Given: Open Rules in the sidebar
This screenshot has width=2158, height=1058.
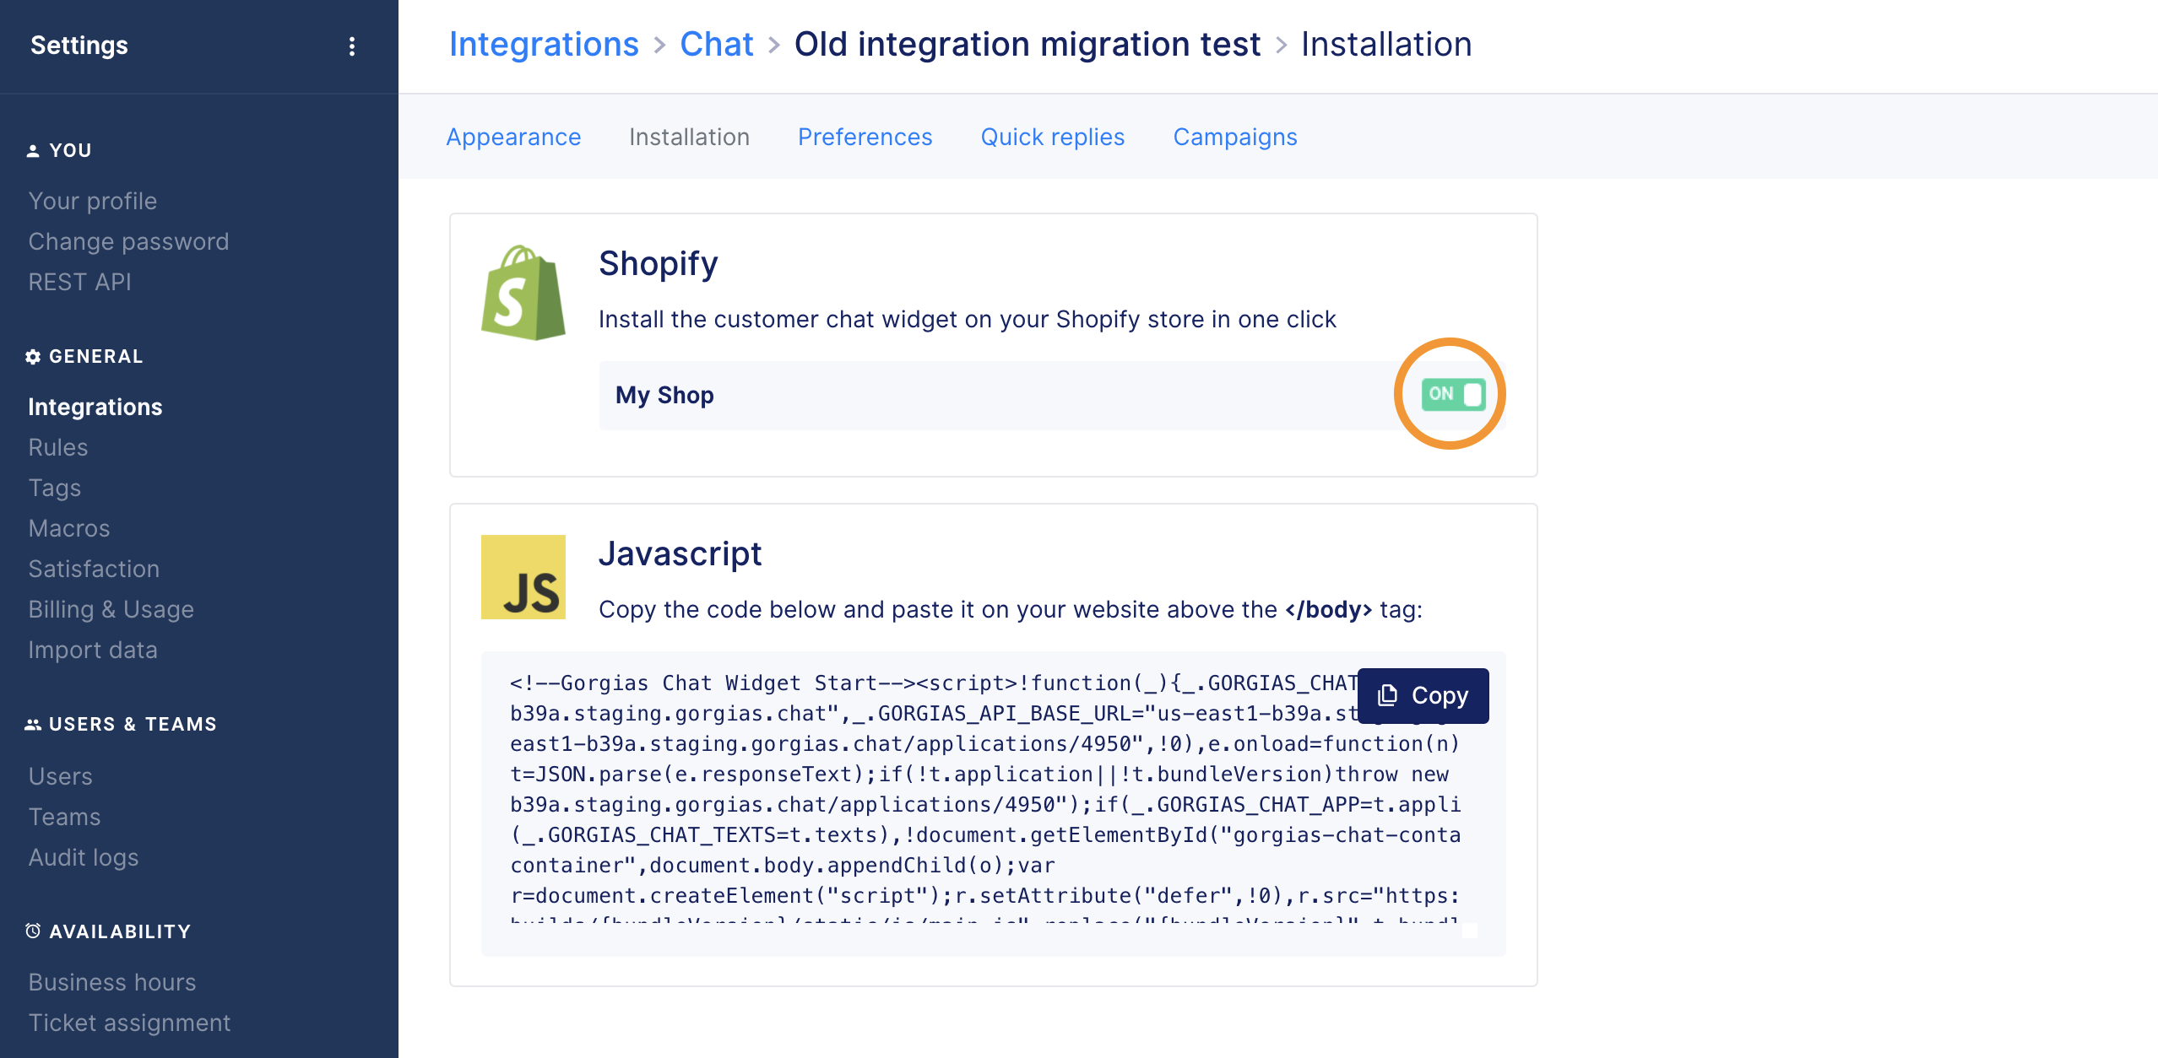Looking at the screenshot, I should (x=58, y=448).
